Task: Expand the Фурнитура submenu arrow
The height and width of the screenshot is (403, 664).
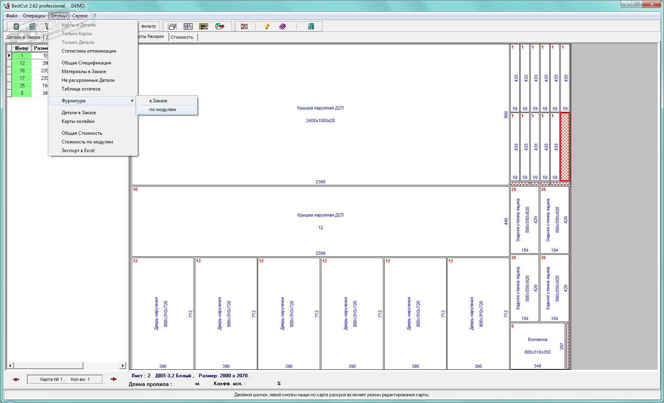Action: click(132, 101)
